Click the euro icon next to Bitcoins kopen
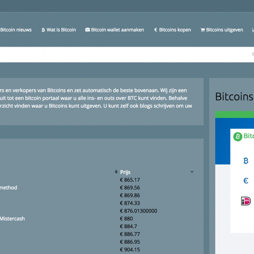The height and width of the screenshot is (254, 254). tap(156, 30)
